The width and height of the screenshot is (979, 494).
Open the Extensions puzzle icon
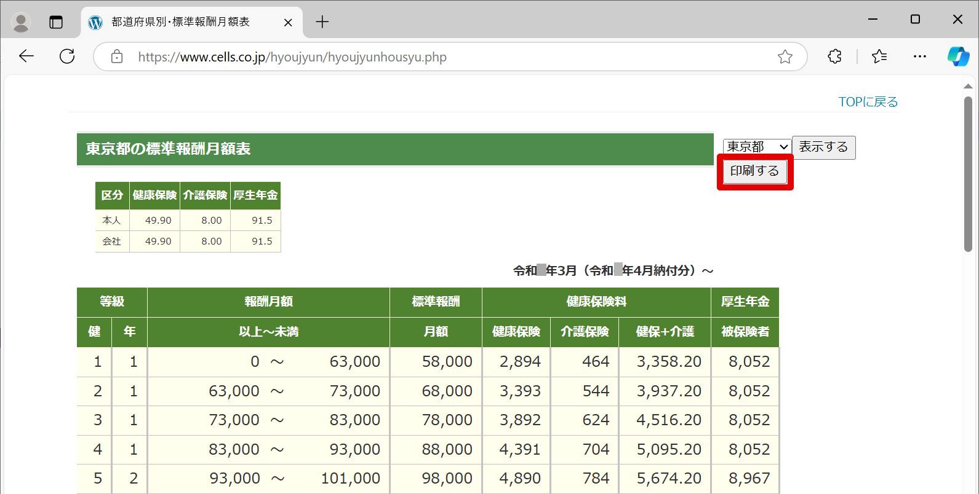click(x=834, y=57)
